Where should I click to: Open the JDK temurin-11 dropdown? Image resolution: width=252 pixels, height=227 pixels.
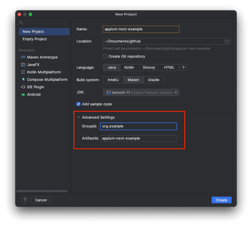(141, 93)
